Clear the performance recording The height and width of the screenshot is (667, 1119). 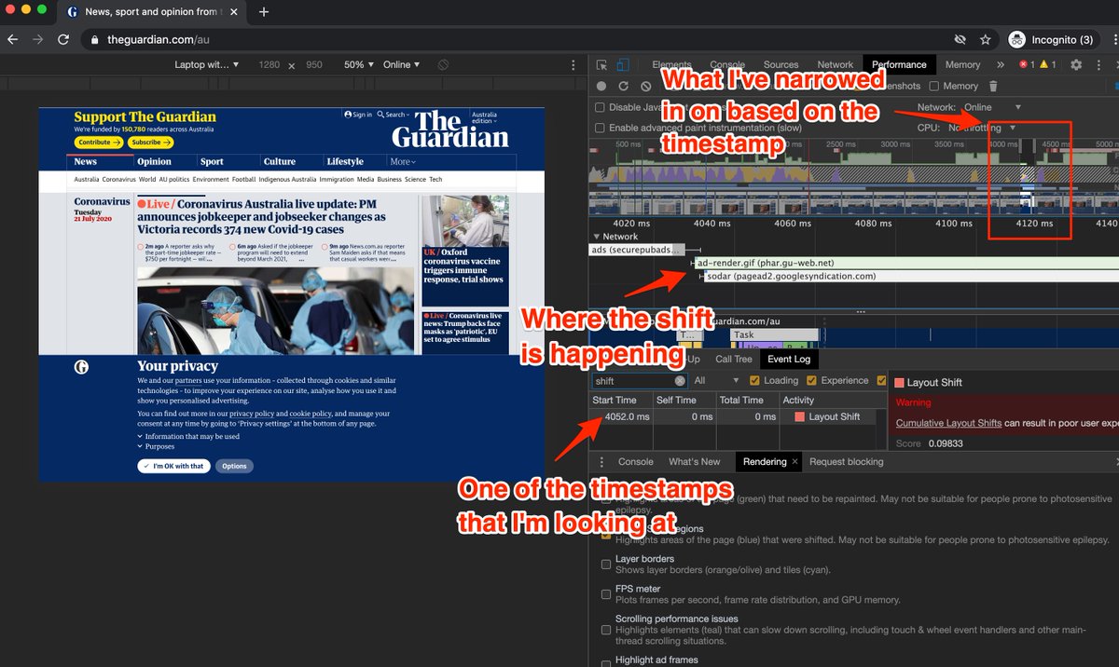click(645, 86)
